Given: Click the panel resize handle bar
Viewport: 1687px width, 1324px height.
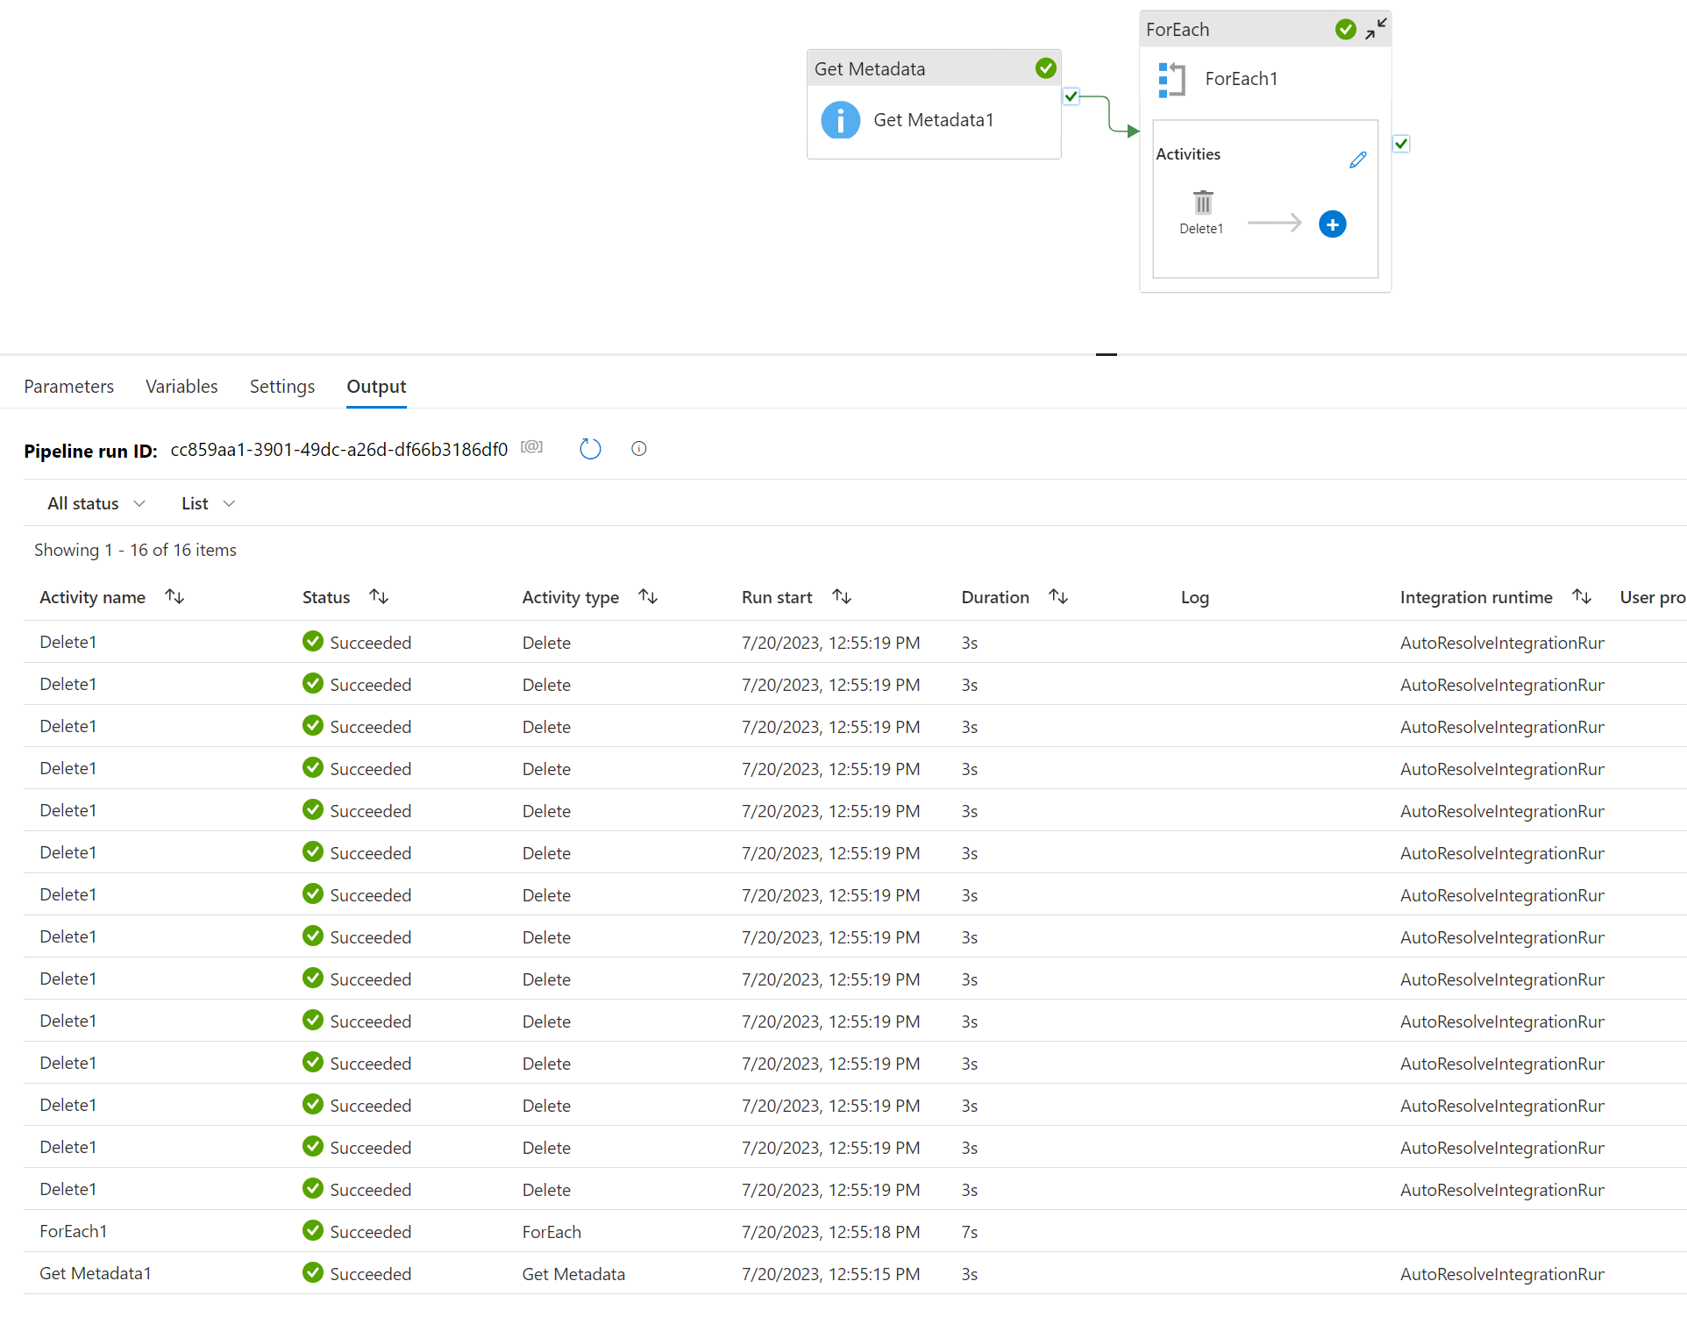Looking at the screenshot, I should (1106, 354).
